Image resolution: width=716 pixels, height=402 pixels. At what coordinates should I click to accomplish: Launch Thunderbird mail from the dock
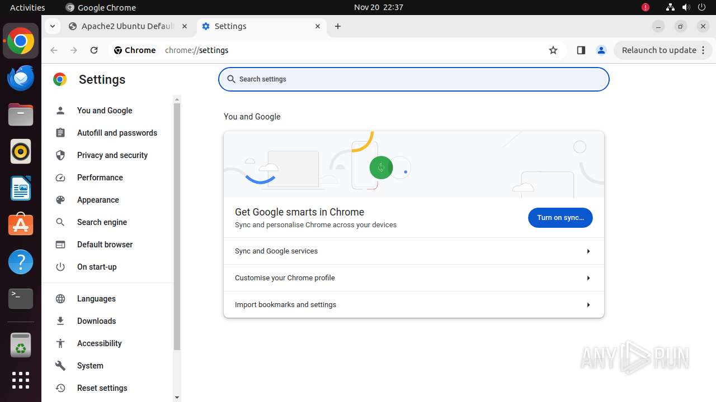point(21,78)
